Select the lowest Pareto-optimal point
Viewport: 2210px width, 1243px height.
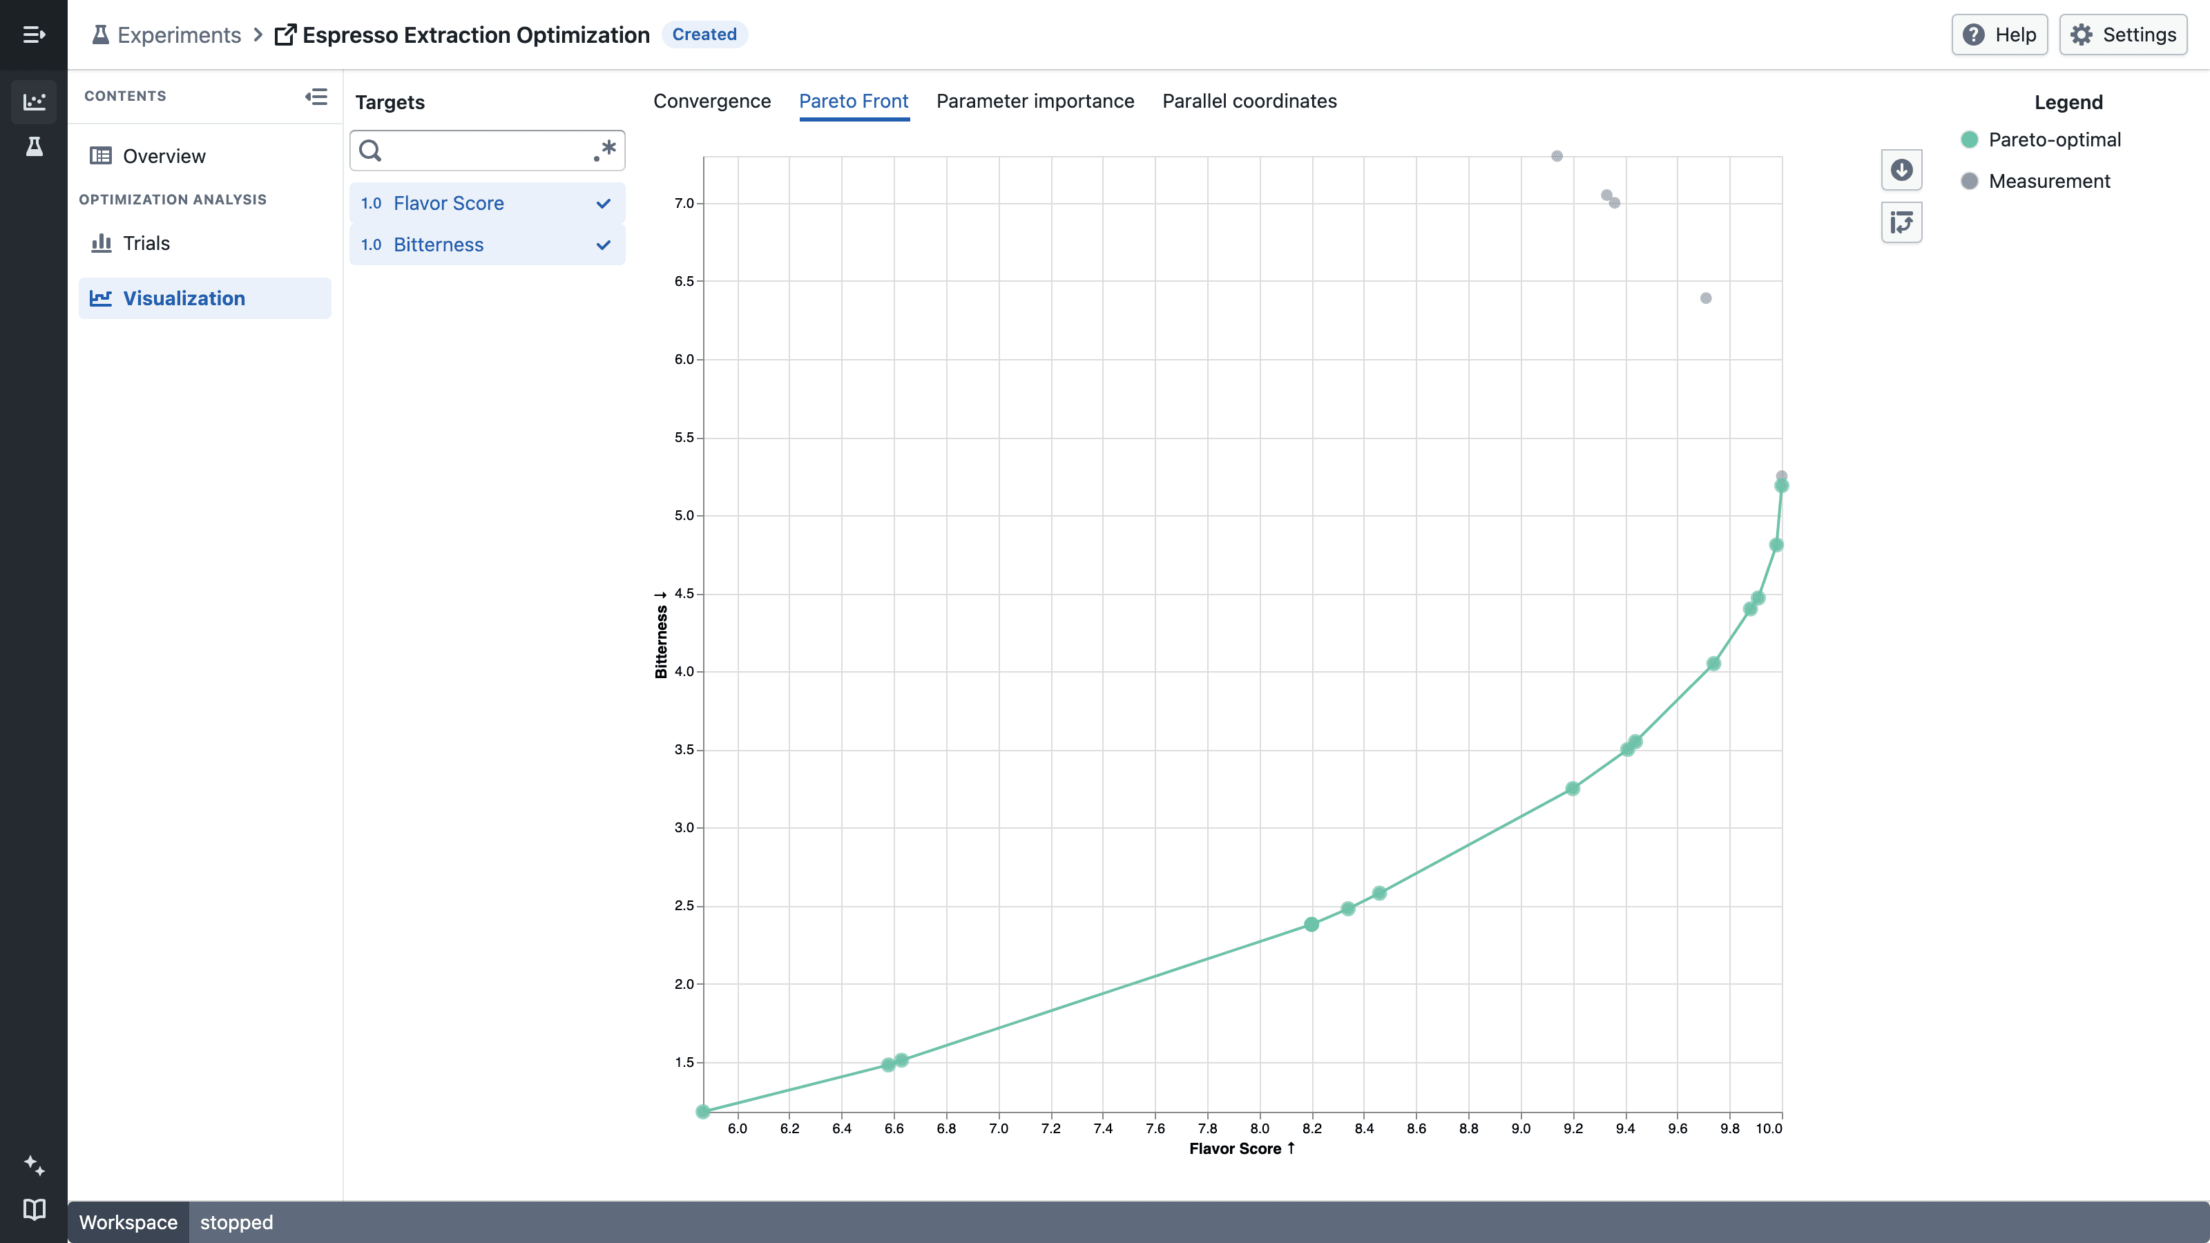pyautogui.click(x=702, y=1112)
